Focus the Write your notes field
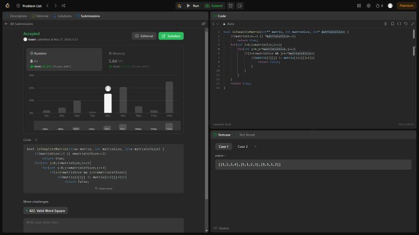This screenshot has width=419, height=235. 103,225
